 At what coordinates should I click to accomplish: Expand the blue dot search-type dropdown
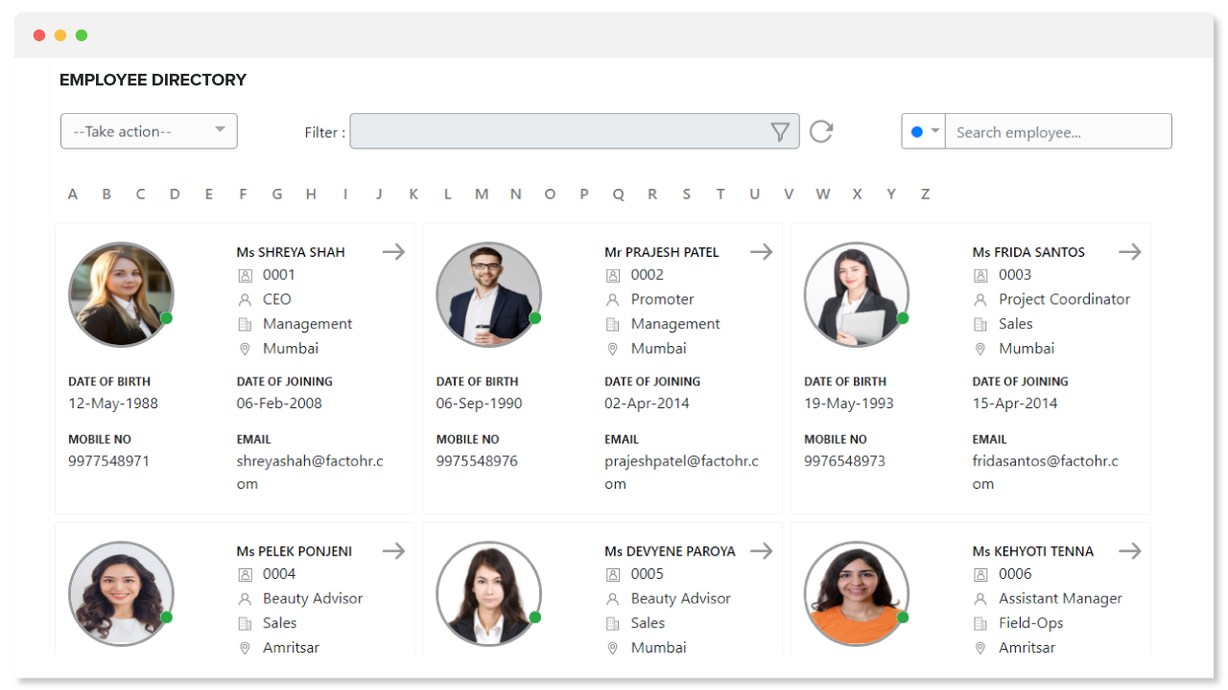(924, 131)
